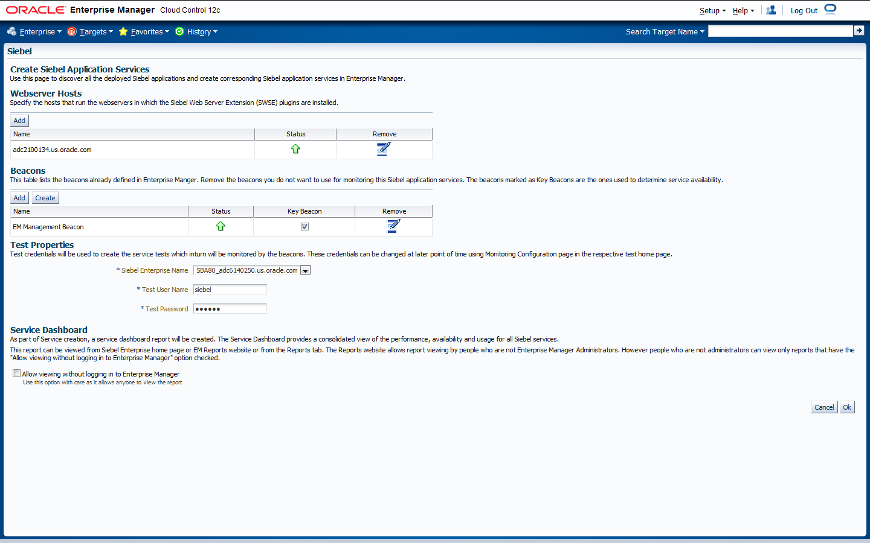870x543 pixels.
Task: Click the Test Password field
Action: (x=230, y=309)
